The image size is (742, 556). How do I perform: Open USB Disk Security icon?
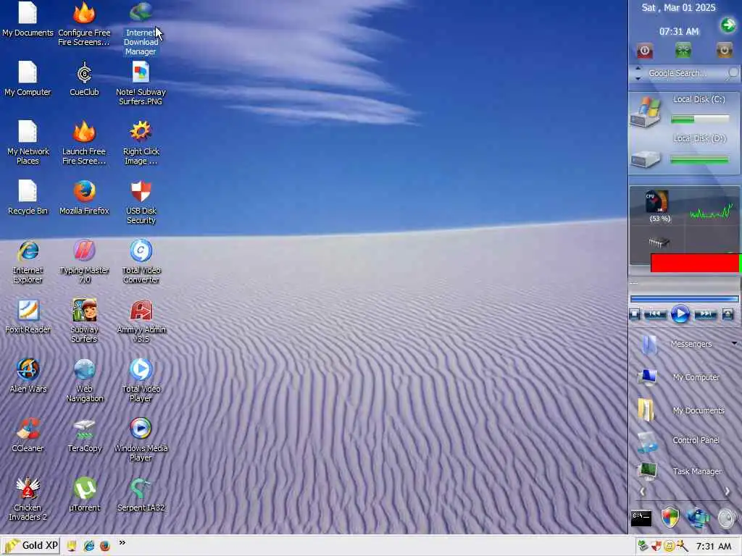141,203
